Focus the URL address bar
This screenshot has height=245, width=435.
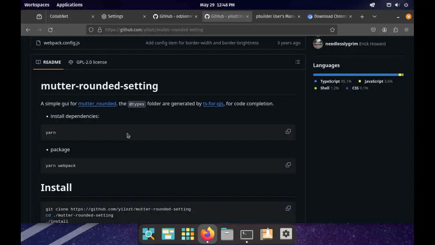point(211,30)
